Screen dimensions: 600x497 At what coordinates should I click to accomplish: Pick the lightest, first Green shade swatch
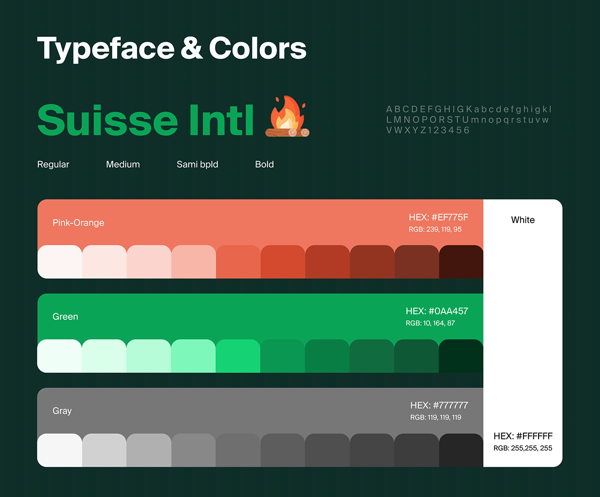(x=60, y=356)
